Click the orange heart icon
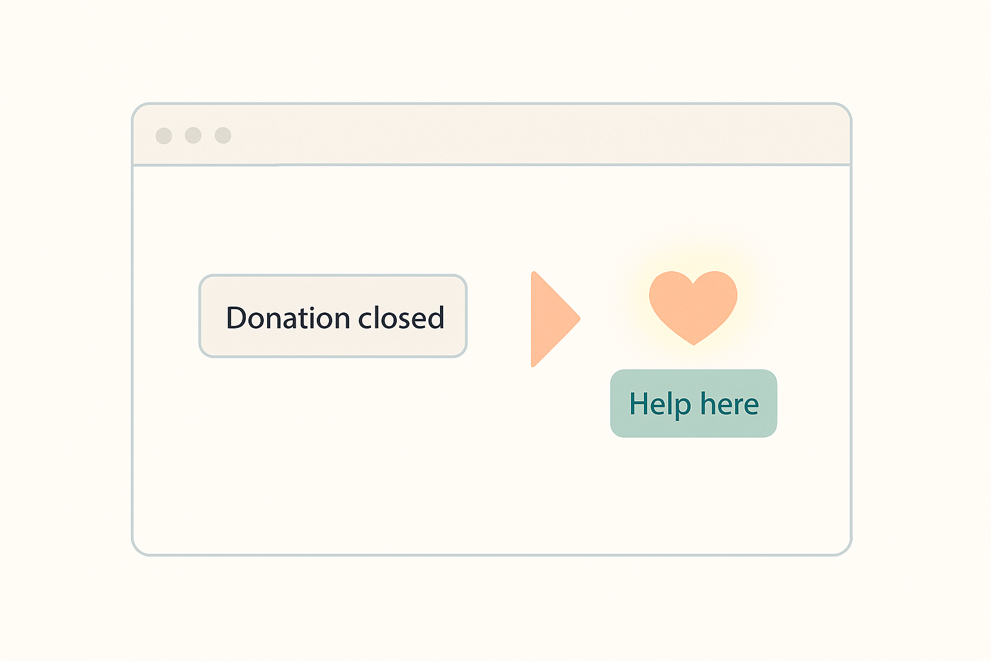 click(693, 307)
